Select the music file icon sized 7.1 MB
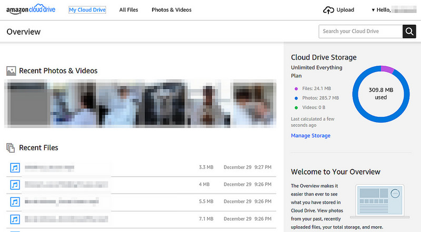This screenshot has height=232, width=421. pyautogui.click(x=15, y=218)
